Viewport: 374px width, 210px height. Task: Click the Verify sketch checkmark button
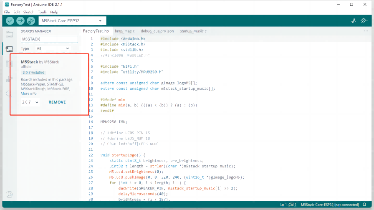[10, 21]
